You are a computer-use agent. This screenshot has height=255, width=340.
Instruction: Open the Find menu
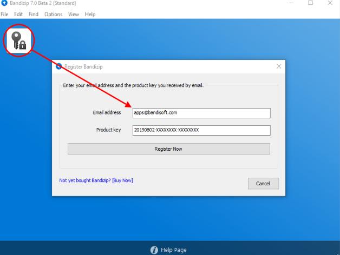coord(34,14)
